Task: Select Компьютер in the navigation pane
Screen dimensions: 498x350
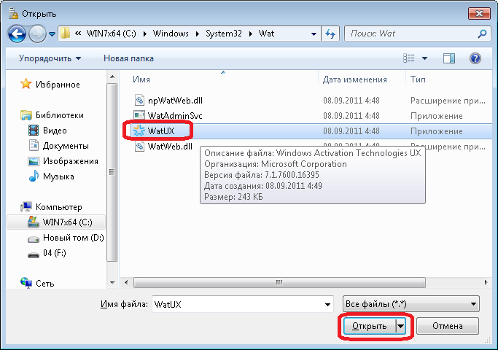Action: click(59, 207)
